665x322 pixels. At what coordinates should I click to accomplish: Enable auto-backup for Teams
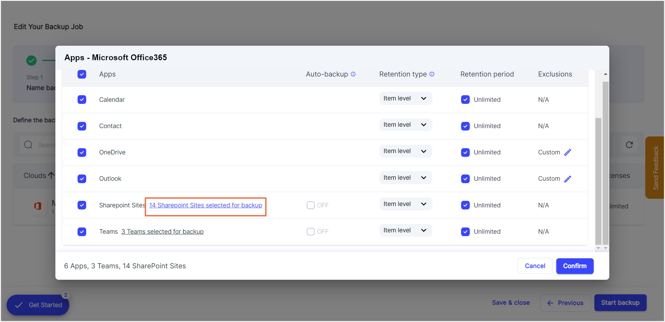point(311,232)
